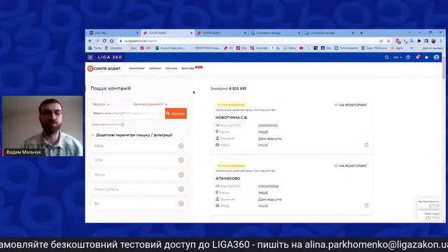The image size is (448, 252).
Task: Open the НОВОТЧИНА С.В. company name
Action: click(232, 118)
